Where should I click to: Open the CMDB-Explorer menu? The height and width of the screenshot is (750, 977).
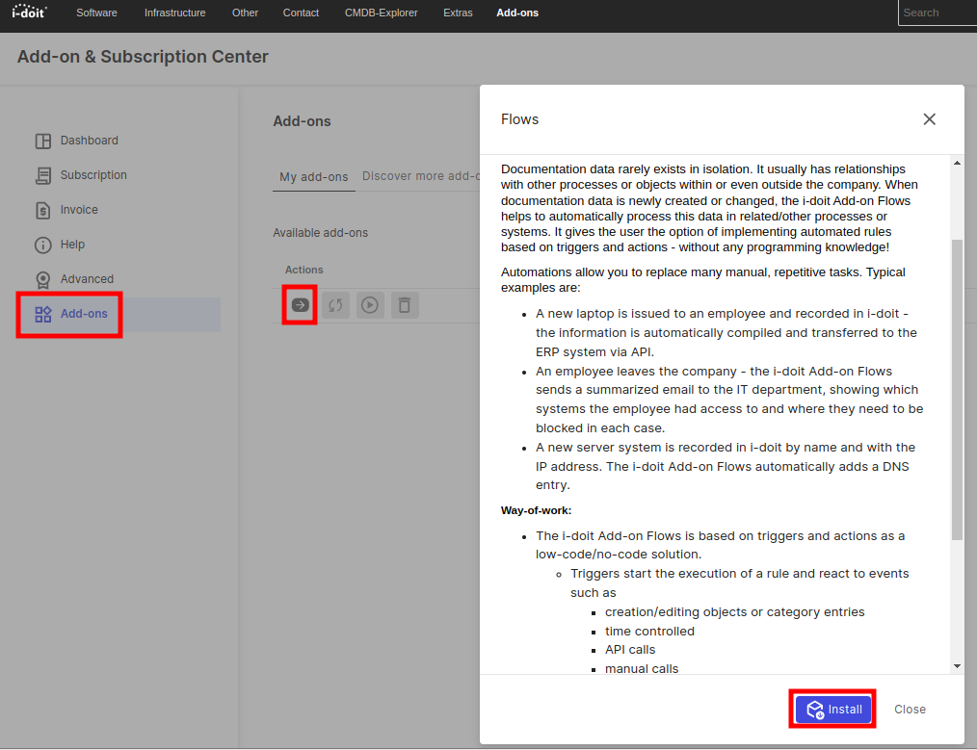[x=382, y=13]
